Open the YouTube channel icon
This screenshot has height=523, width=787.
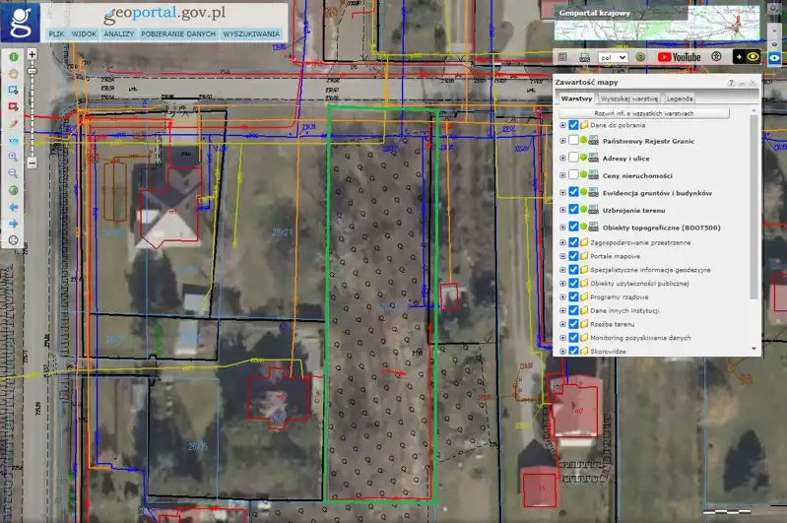point(679,57)
